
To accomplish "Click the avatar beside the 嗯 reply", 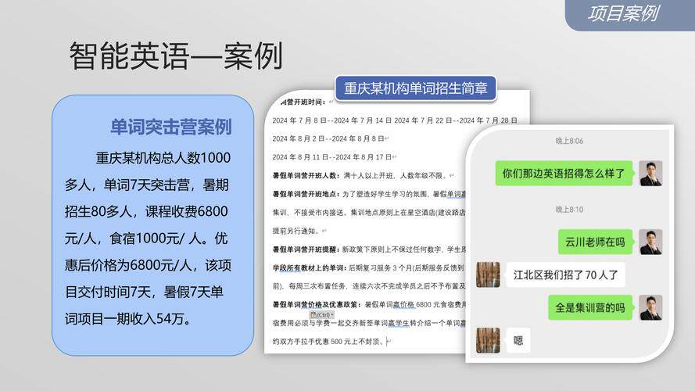I will click(488, 340).
